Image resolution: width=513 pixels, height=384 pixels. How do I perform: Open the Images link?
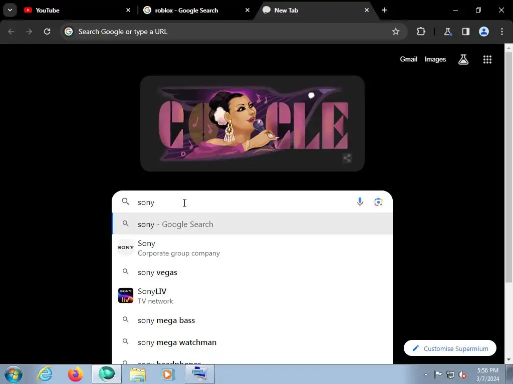click(x=435, y=59)
